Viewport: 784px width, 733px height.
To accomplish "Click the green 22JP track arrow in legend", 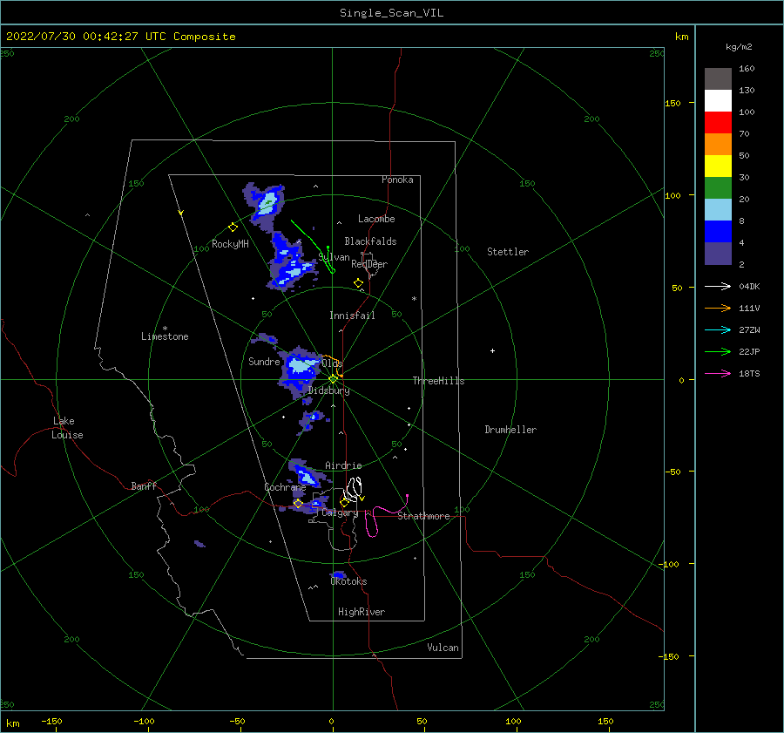I will tap(718, 352).
